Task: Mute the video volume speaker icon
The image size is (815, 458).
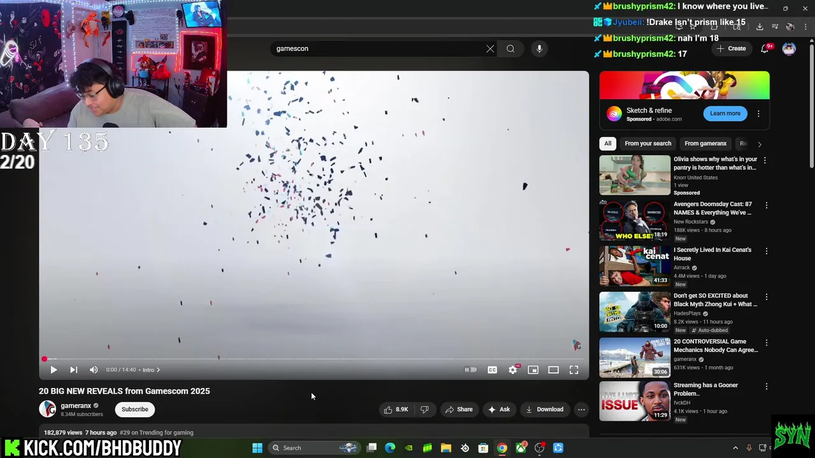Action: 94,370
